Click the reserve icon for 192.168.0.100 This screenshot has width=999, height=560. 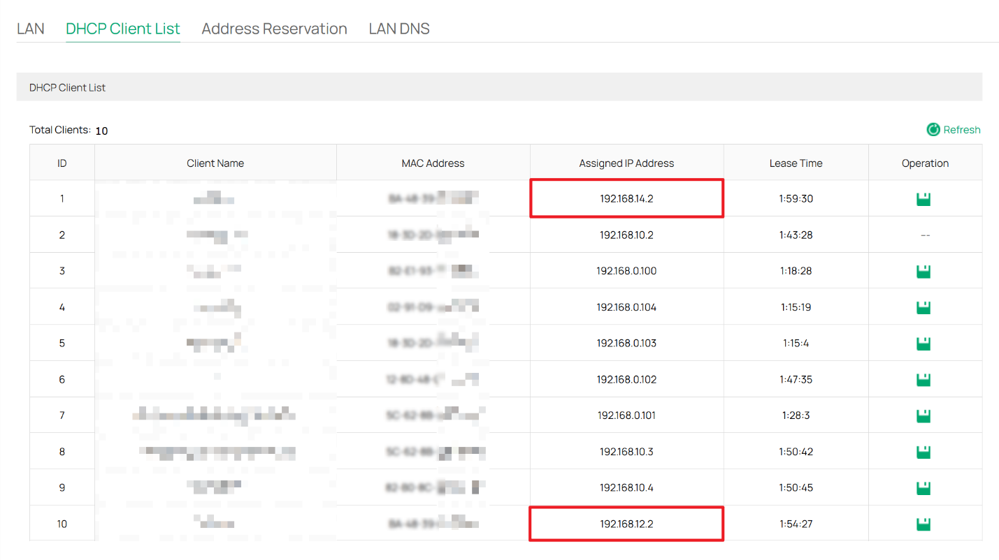tap(923, 272)
